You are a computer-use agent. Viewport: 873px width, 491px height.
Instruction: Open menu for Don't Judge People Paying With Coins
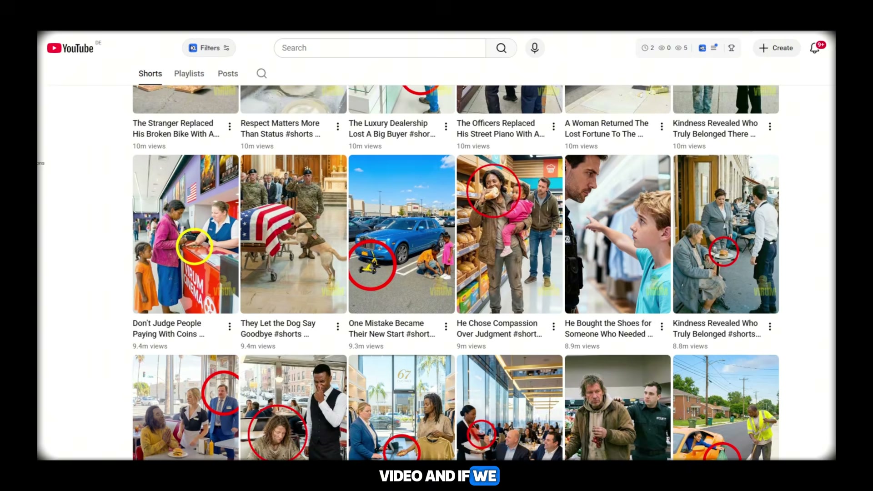(230, 326)
